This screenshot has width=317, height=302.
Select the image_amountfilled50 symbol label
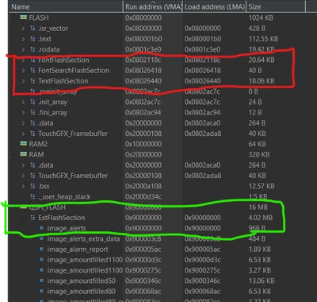point(82,281)
